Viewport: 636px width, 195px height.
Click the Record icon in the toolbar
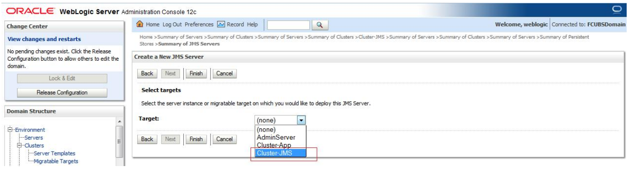tap(221, 24)
